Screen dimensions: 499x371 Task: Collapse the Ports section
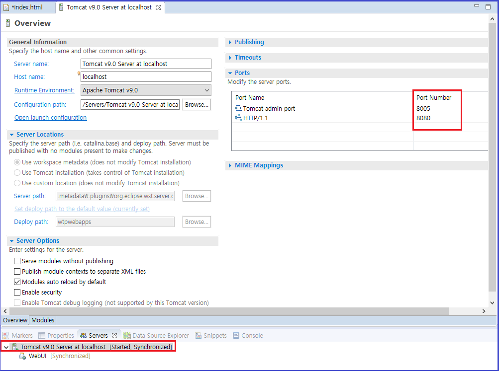(230, 73)
